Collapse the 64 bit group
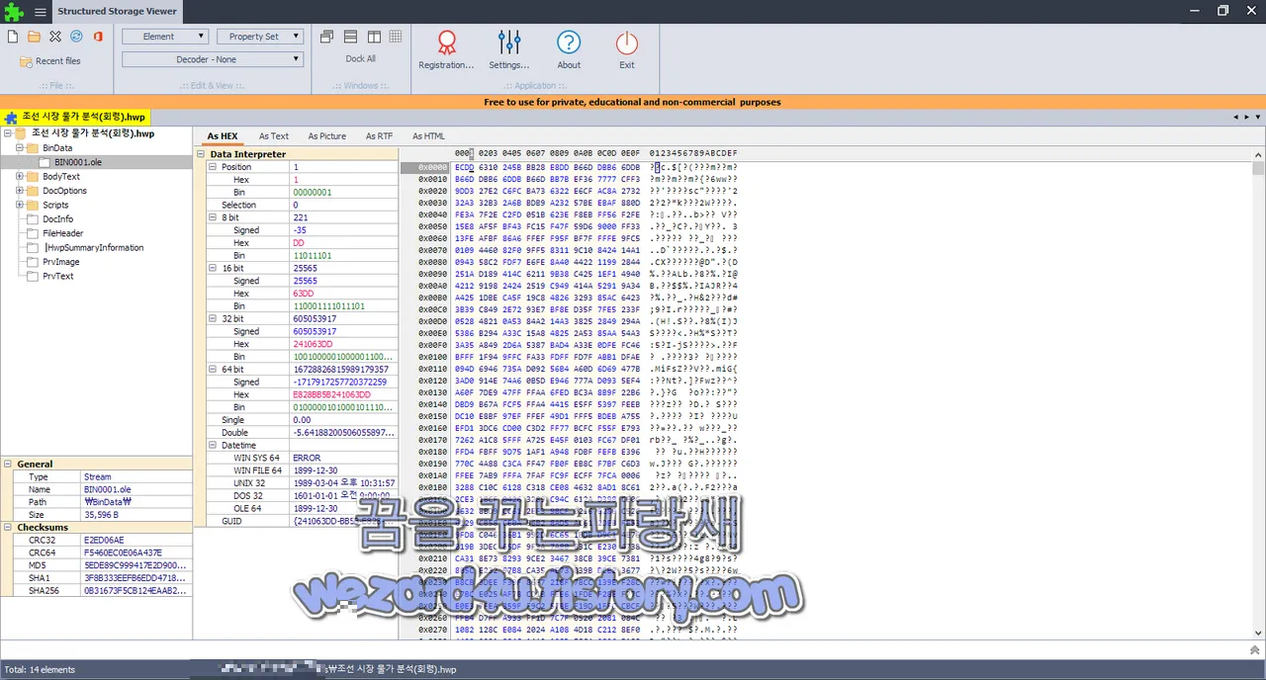 coord(213,369)
